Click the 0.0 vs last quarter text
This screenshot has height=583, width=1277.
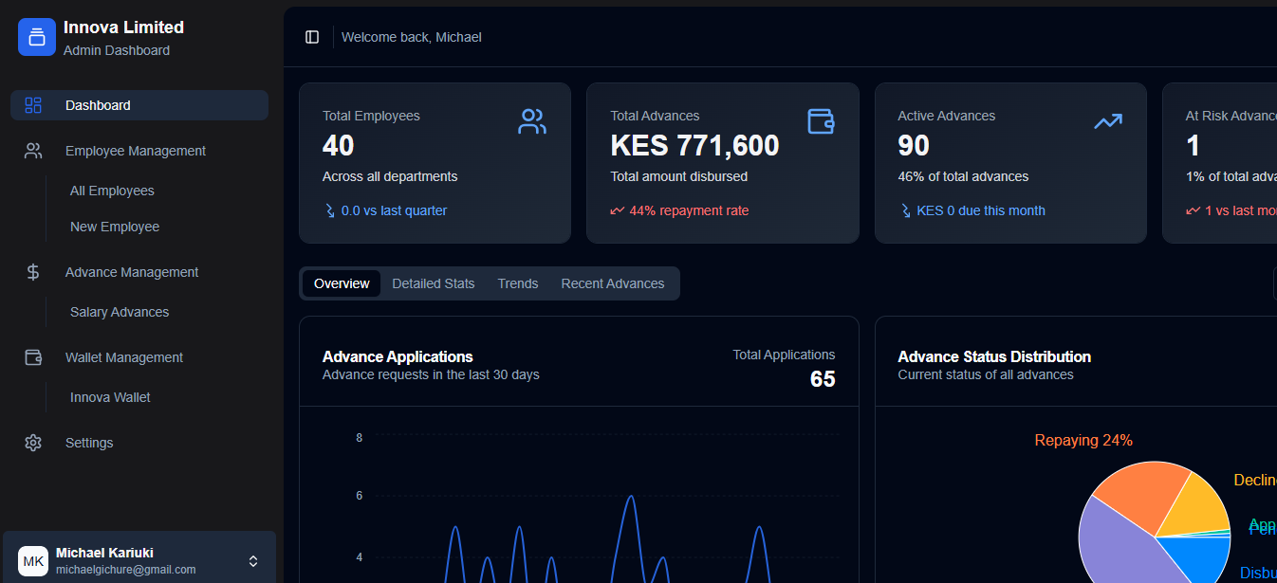click(394, 210)
